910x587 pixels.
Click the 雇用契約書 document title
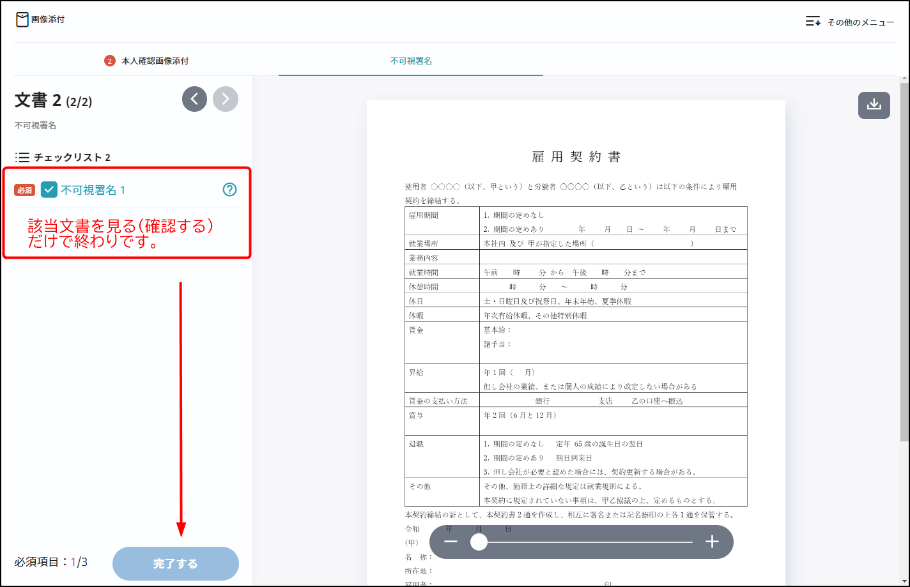[576, 157]
